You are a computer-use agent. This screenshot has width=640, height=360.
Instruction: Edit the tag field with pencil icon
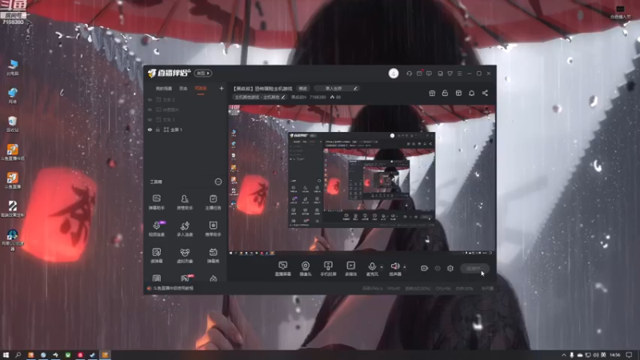pos(355,89)
